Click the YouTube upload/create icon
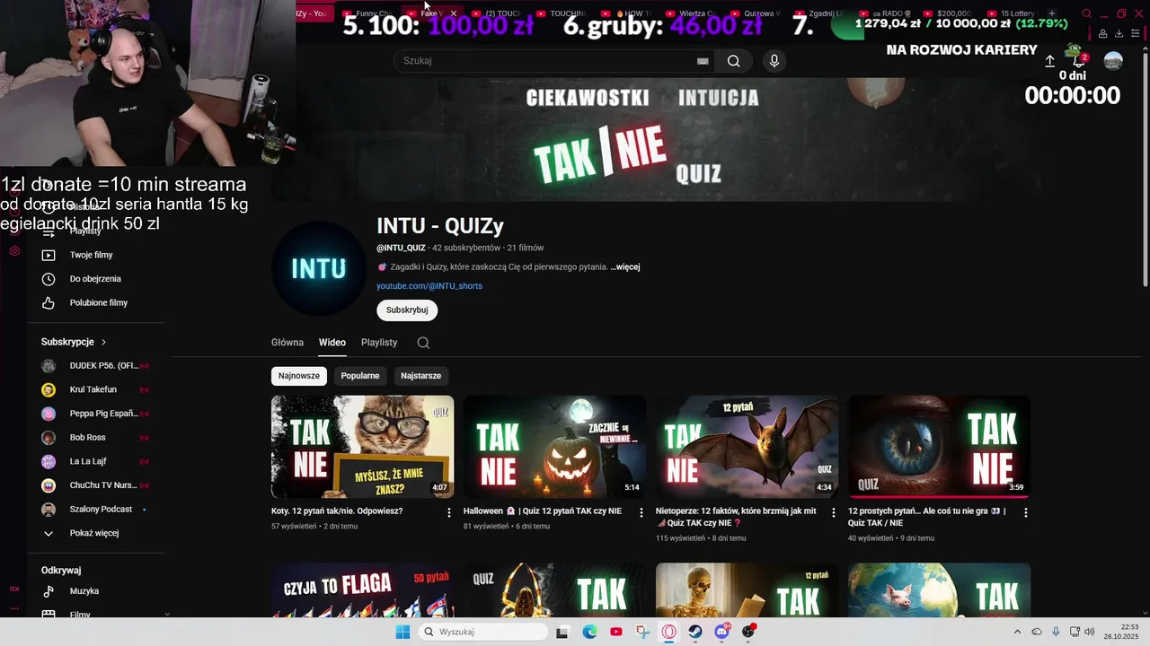 tap(1049, 61)
